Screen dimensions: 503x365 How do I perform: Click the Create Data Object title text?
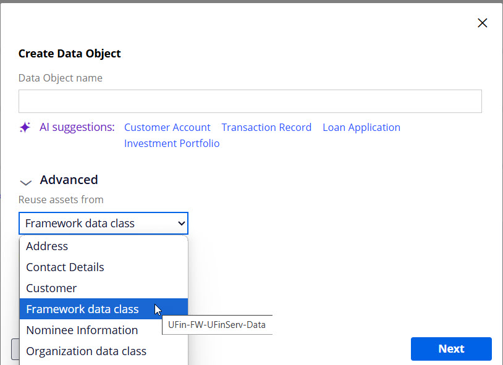(69, 54)
